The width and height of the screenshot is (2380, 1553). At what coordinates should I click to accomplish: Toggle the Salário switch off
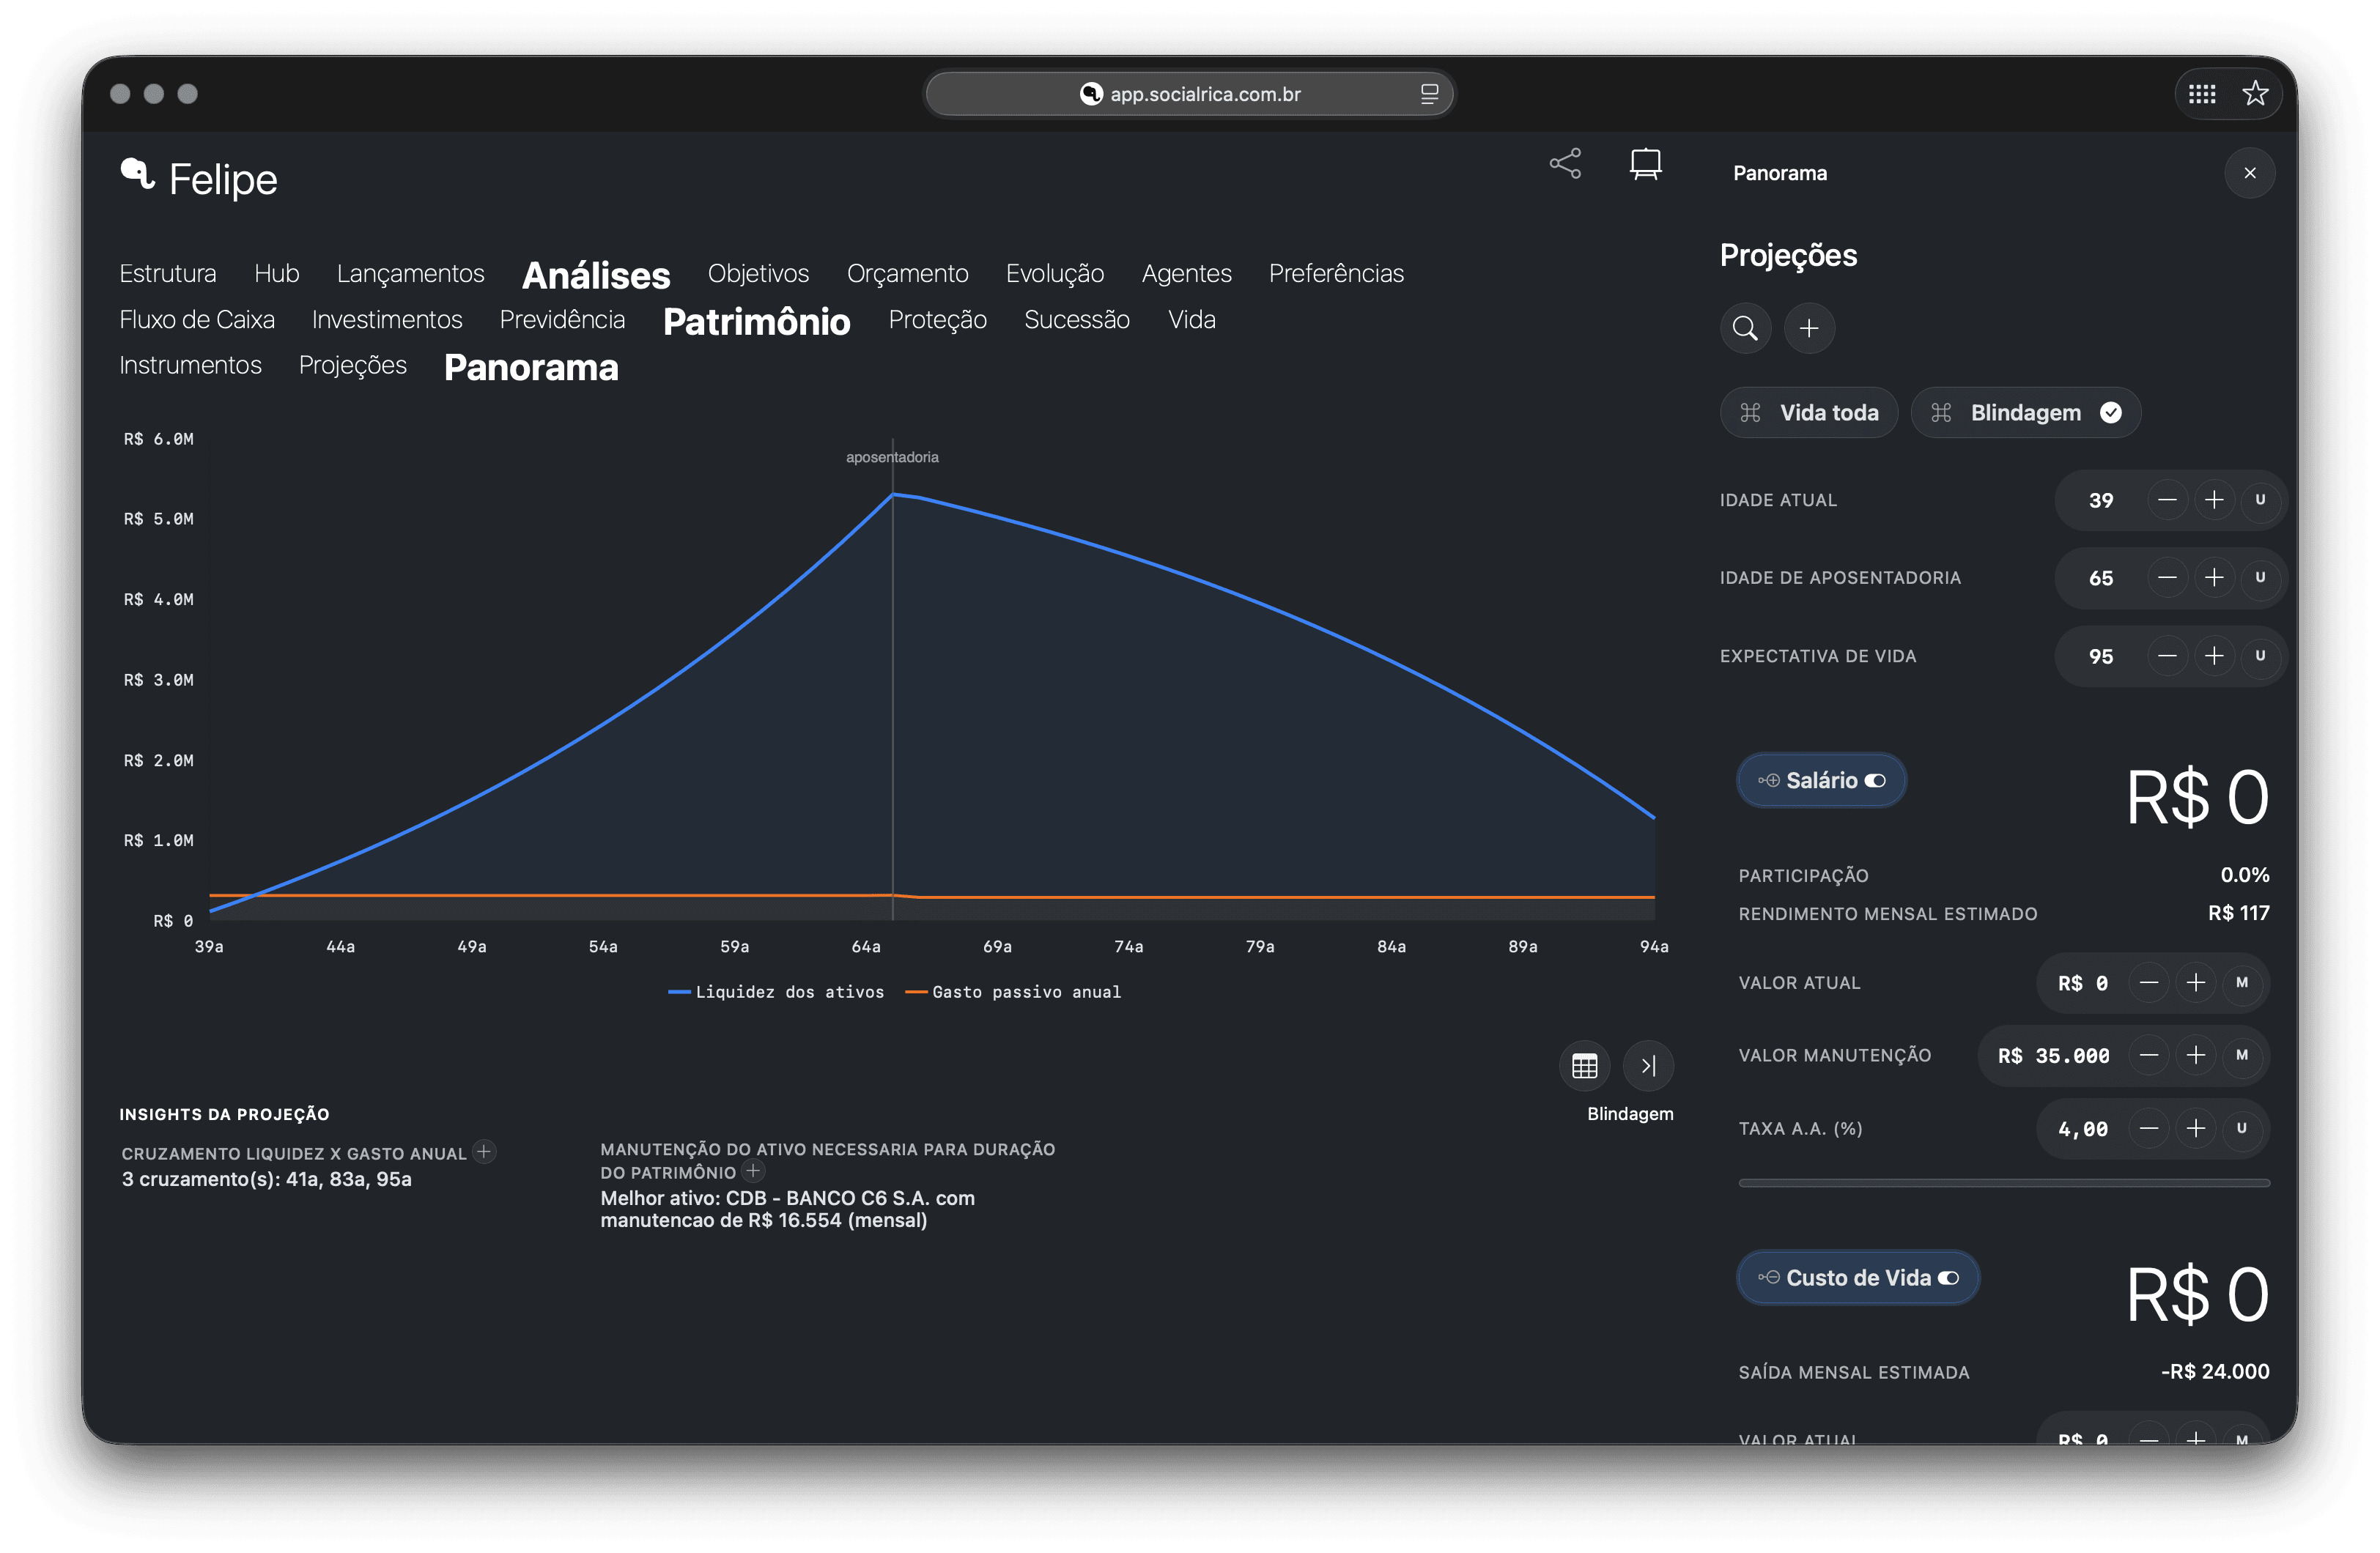[x=1875, y=780]
